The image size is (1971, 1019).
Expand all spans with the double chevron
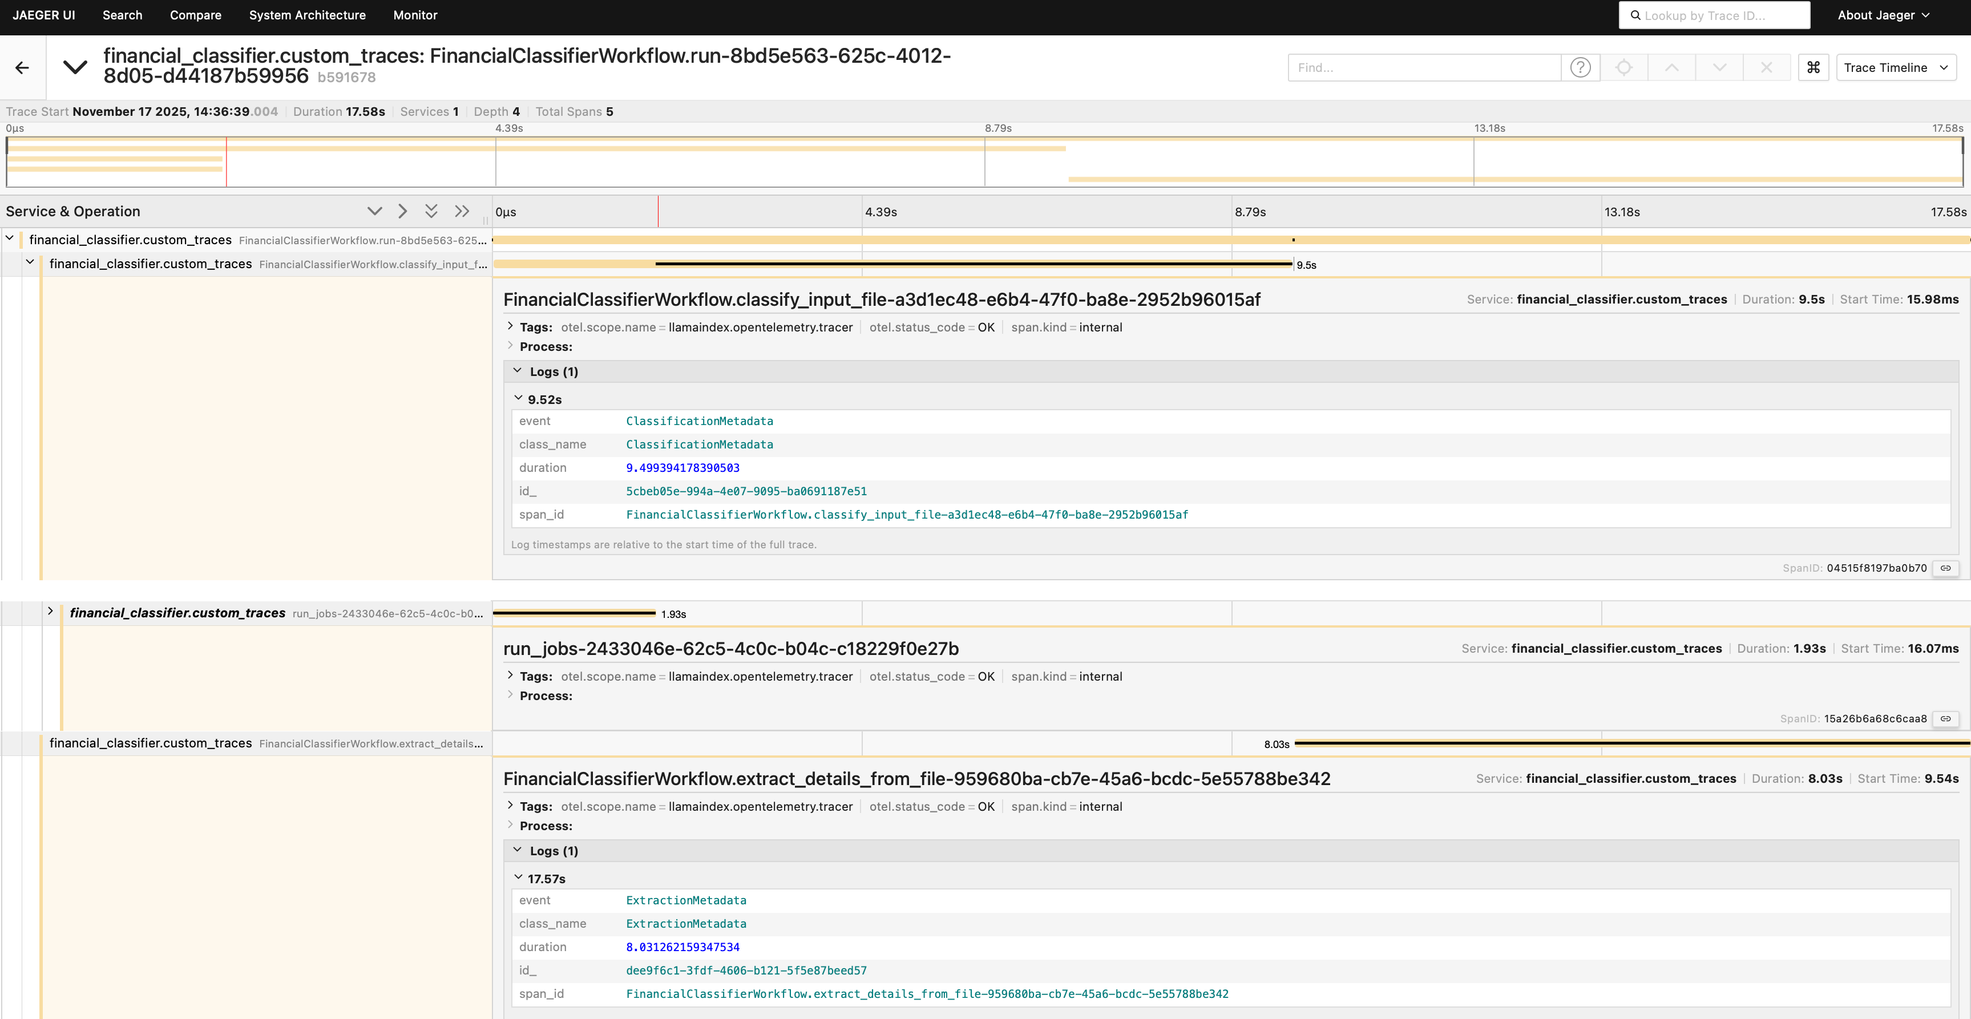[x=431, y=211]
